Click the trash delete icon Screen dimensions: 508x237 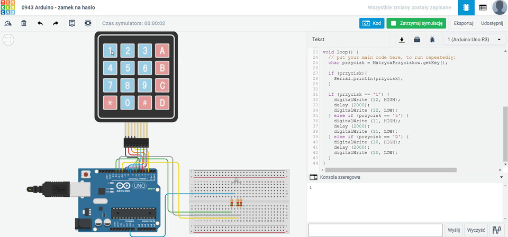24,23
